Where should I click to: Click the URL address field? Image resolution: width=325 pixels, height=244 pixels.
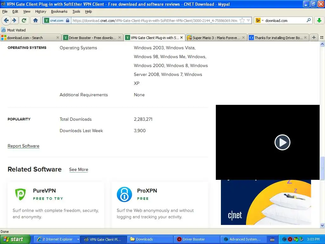(x=155, y=20)
